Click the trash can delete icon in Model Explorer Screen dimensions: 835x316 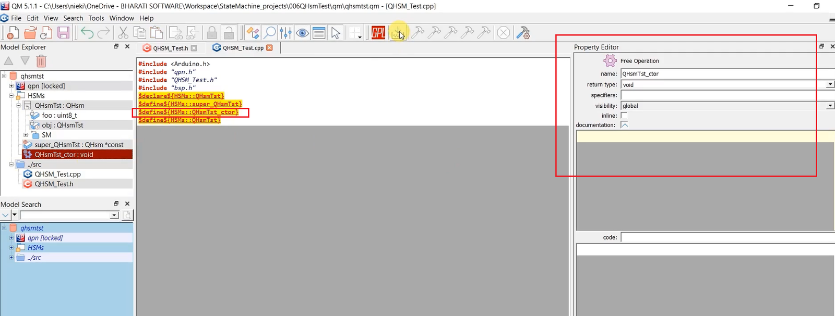pyautogui.click(x=41, y=61)
